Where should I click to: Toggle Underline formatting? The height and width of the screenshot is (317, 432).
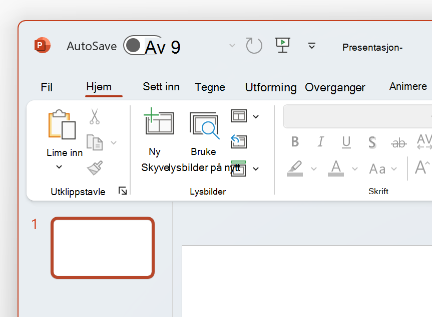(x=346, y=142)
